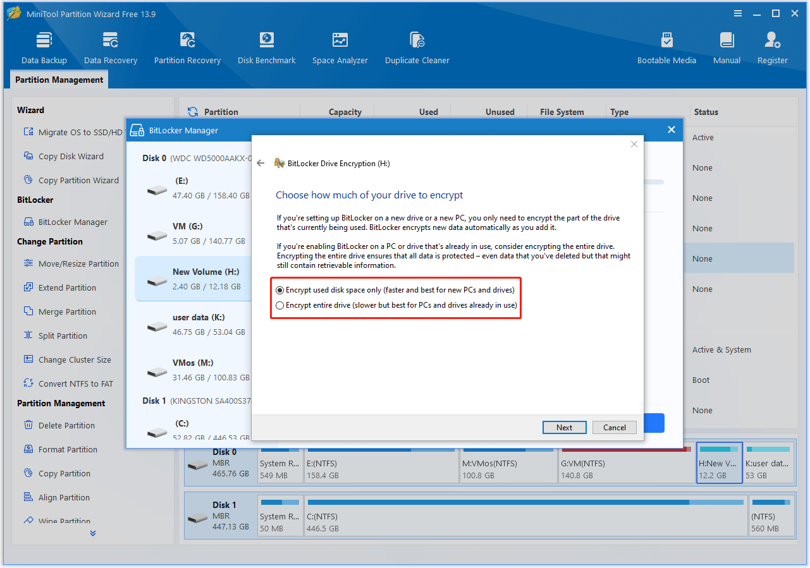Click the File System column header
Viewport: 810px width, 568px height.
click(x=561, y=112)
